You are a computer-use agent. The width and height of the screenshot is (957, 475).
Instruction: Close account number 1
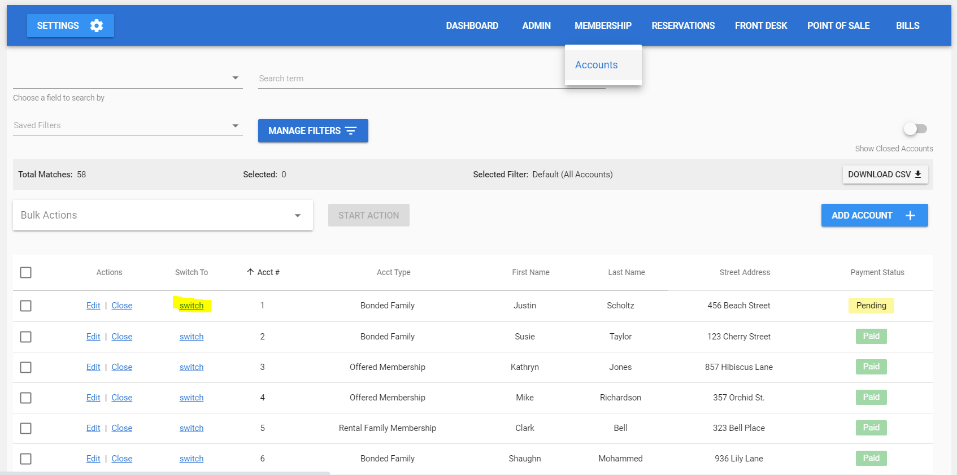tap(122, 306)
